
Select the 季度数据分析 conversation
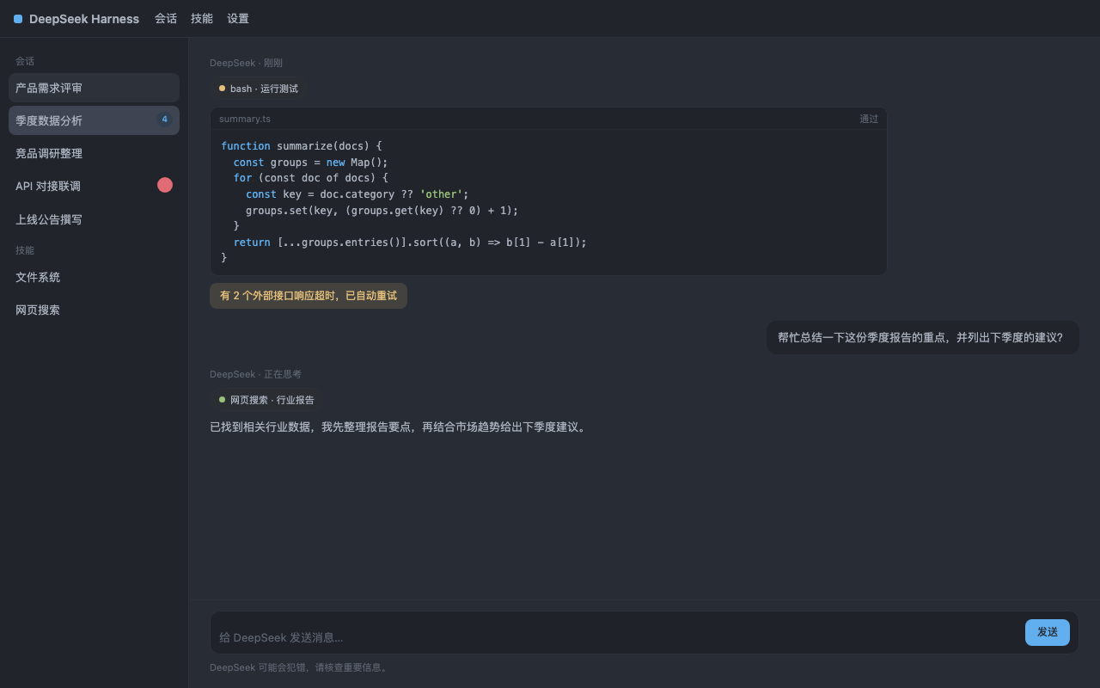[94, 120]
